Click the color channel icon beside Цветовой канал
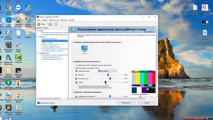213x120 pixels. click(x=76, y=71)
